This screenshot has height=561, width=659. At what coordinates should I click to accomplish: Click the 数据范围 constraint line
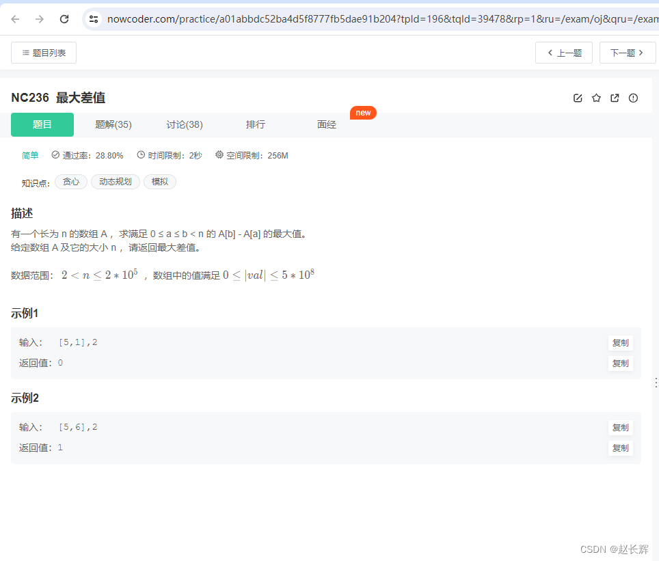click(163, 275)
